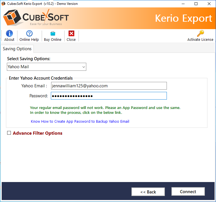This screenshot has height=202, width=216.
Task: Click the Connect button
Action: 188,191
